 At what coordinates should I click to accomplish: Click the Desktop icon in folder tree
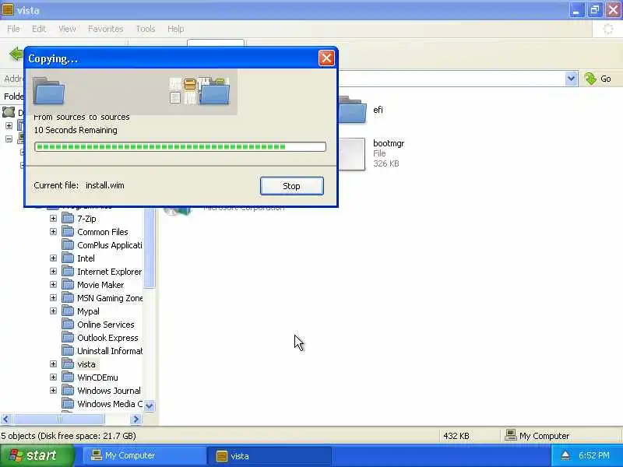(9, 112)
